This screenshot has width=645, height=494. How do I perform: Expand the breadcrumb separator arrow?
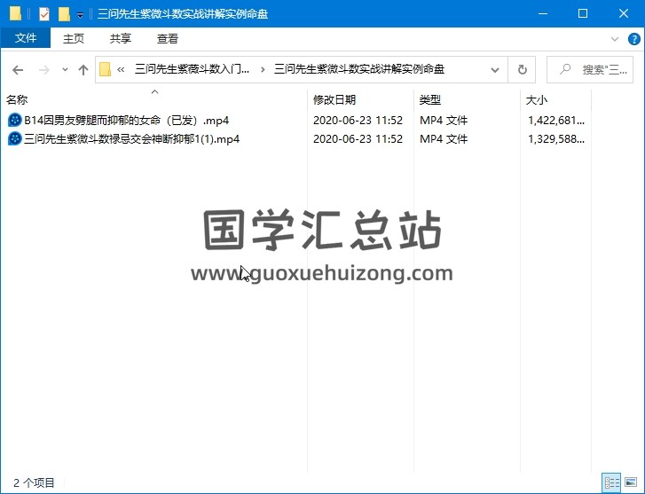point(263,69)
